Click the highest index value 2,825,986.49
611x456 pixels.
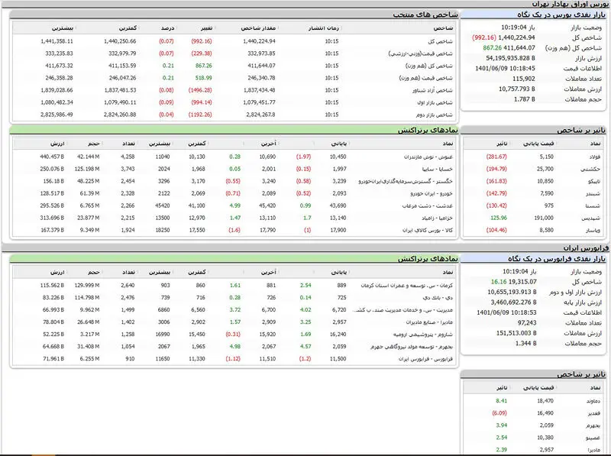[57, 115]
